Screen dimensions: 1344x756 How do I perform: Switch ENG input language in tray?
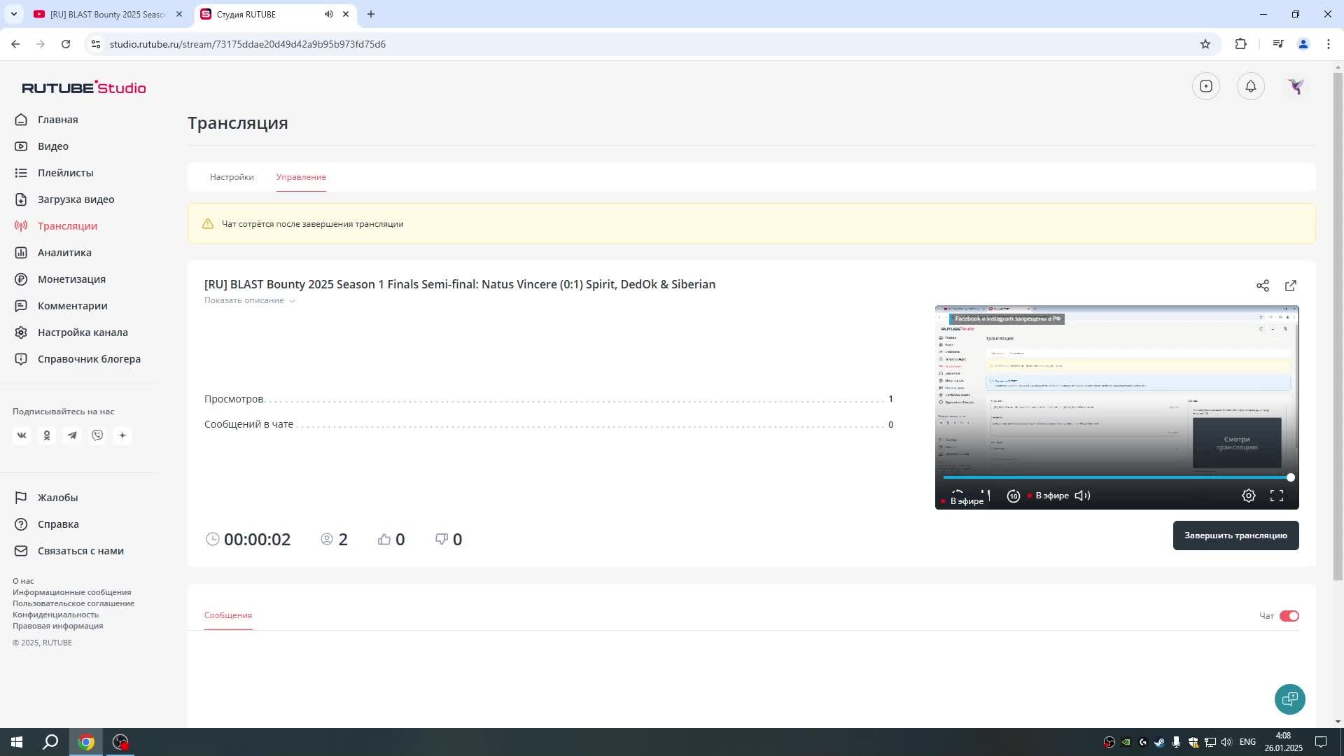tap(1247, 742)
